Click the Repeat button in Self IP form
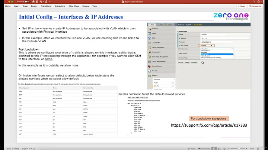 point(187,62)
